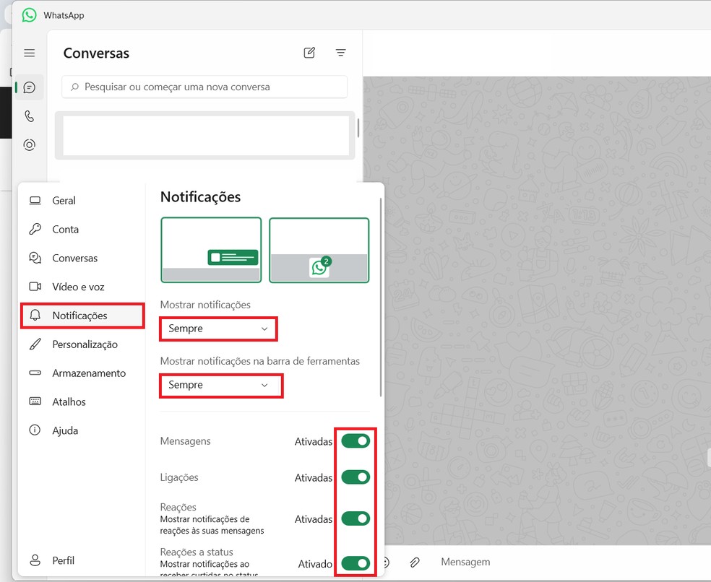Open the Personalização settings section
The width and height of the screenshot is (711, 582).
point(82,344)
